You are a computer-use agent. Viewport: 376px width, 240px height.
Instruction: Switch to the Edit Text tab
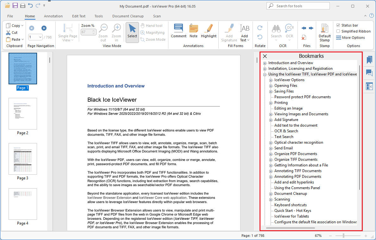click(x=79, y=16)
